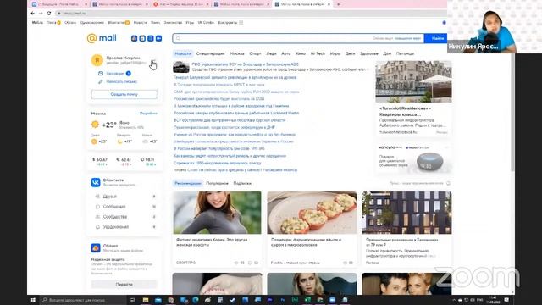
Task: Open the last service icon beside mail logo
Action: click(x=158, y=38)
